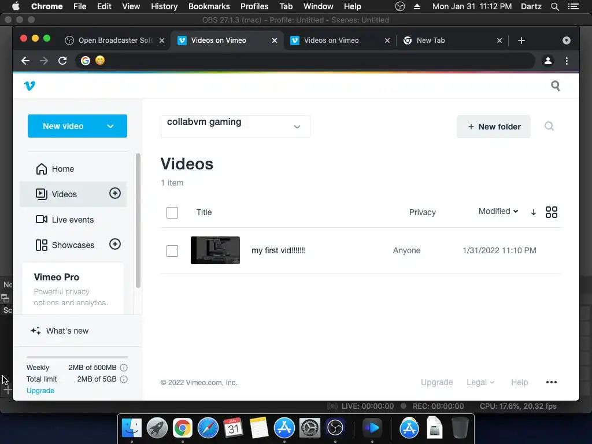Click the info icon next to Weekly 2MB of 500MB
The height and width of the screenshot is (444, 592).
click(124, 367)
